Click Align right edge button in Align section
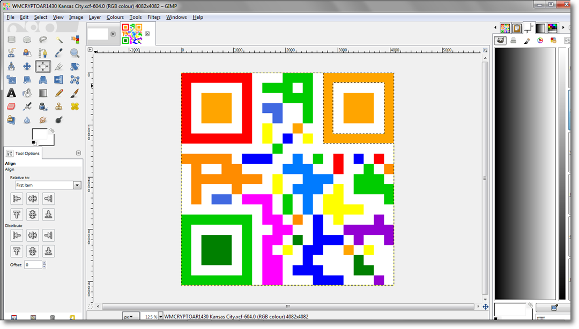The width and height of the screenshot is (579, 329). (x=48, y=198)
